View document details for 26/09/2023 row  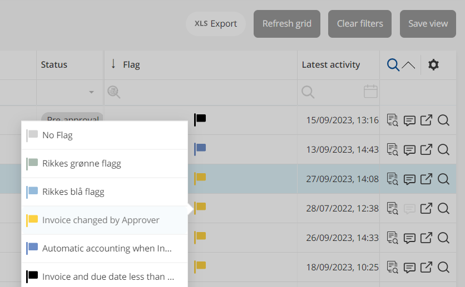[393, 238]
